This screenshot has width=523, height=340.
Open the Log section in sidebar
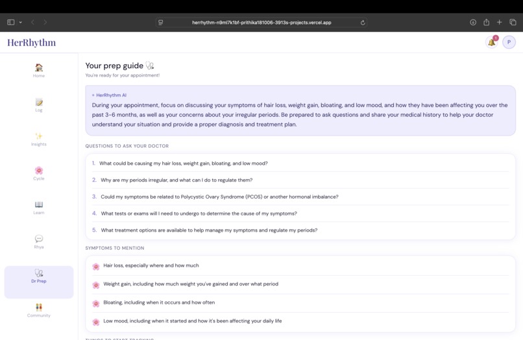click(39, 104)
